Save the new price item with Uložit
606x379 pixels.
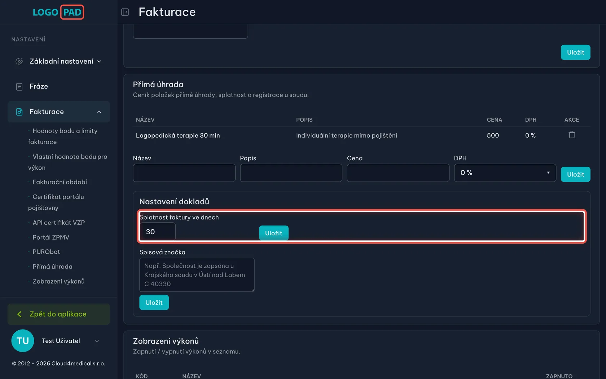tap(575, 174)
